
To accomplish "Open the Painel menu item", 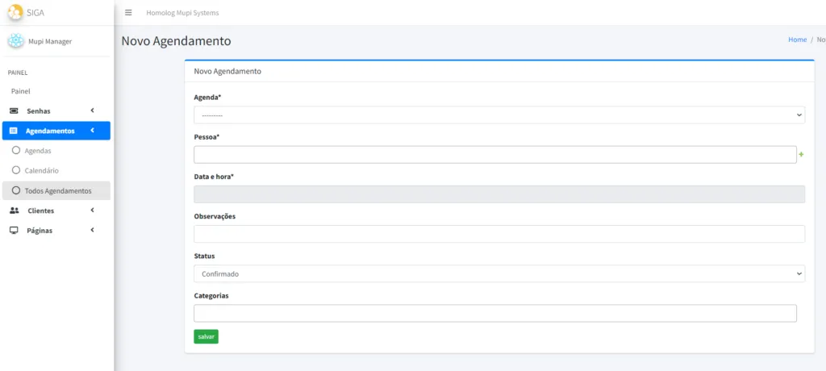I will pyautogui.click(x=21, y=91).
